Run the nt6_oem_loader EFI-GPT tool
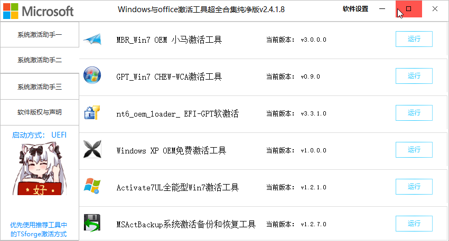This screenshot has width=449, height=241. (x=414, y=113)
